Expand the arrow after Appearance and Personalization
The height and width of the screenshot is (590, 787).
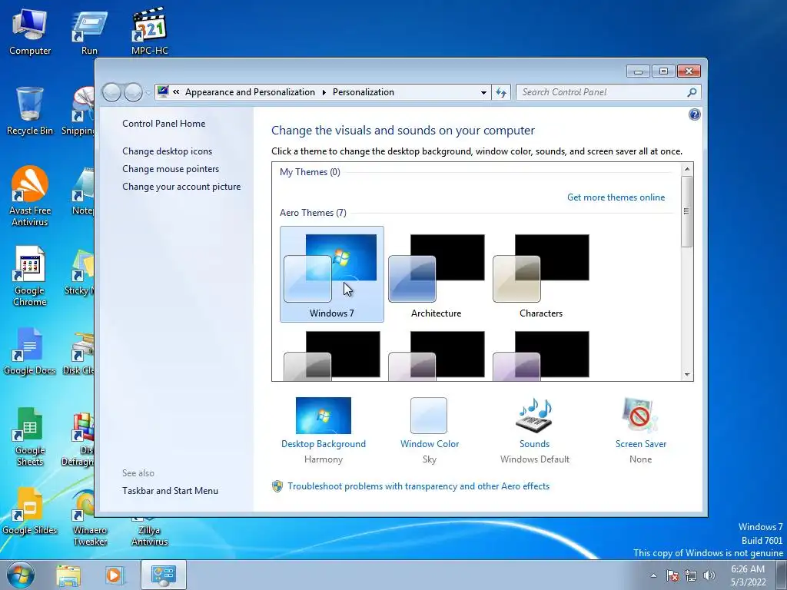pos(324,92)
